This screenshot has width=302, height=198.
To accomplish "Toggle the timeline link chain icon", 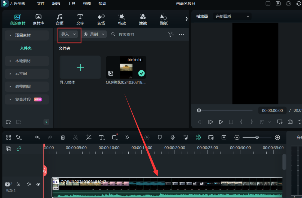I will (19, 149).
